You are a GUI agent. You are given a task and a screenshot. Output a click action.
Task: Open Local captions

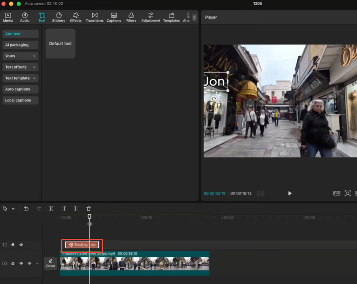pyautogui.click(x=21, y=100)
